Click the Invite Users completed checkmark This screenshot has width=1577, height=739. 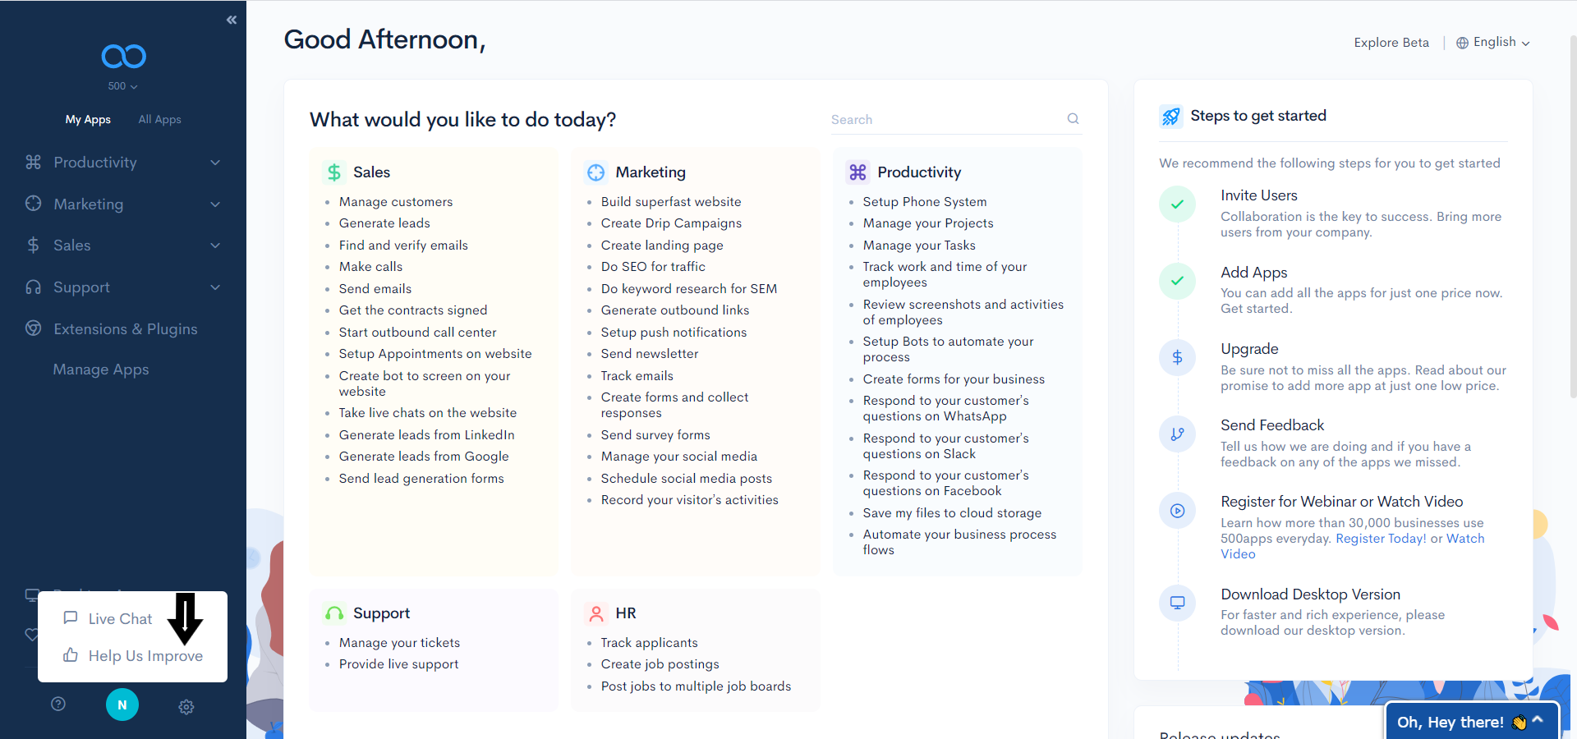(x=1177, y=204)
